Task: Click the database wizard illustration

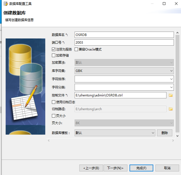Action: pos(25,87)
